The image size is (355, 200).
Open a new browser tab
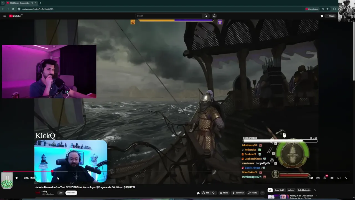tap(40, 3)
